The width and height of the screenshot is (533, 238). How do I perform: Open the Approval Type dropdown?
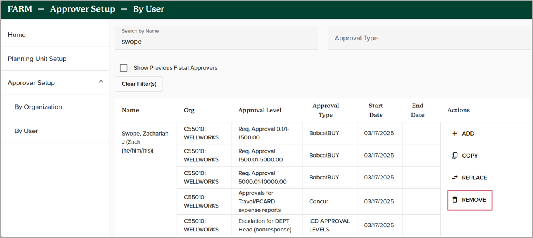tap(428, 38)
